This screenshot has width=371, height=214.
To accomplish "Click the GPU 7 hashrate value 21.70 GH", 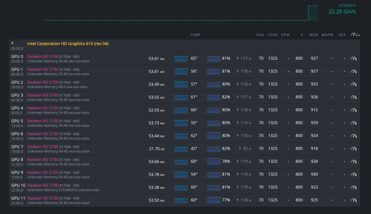I will 157,149.
